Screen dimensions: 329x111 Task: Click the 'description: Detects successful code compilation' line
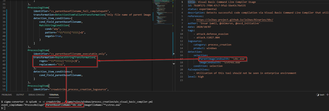point(258,13)
